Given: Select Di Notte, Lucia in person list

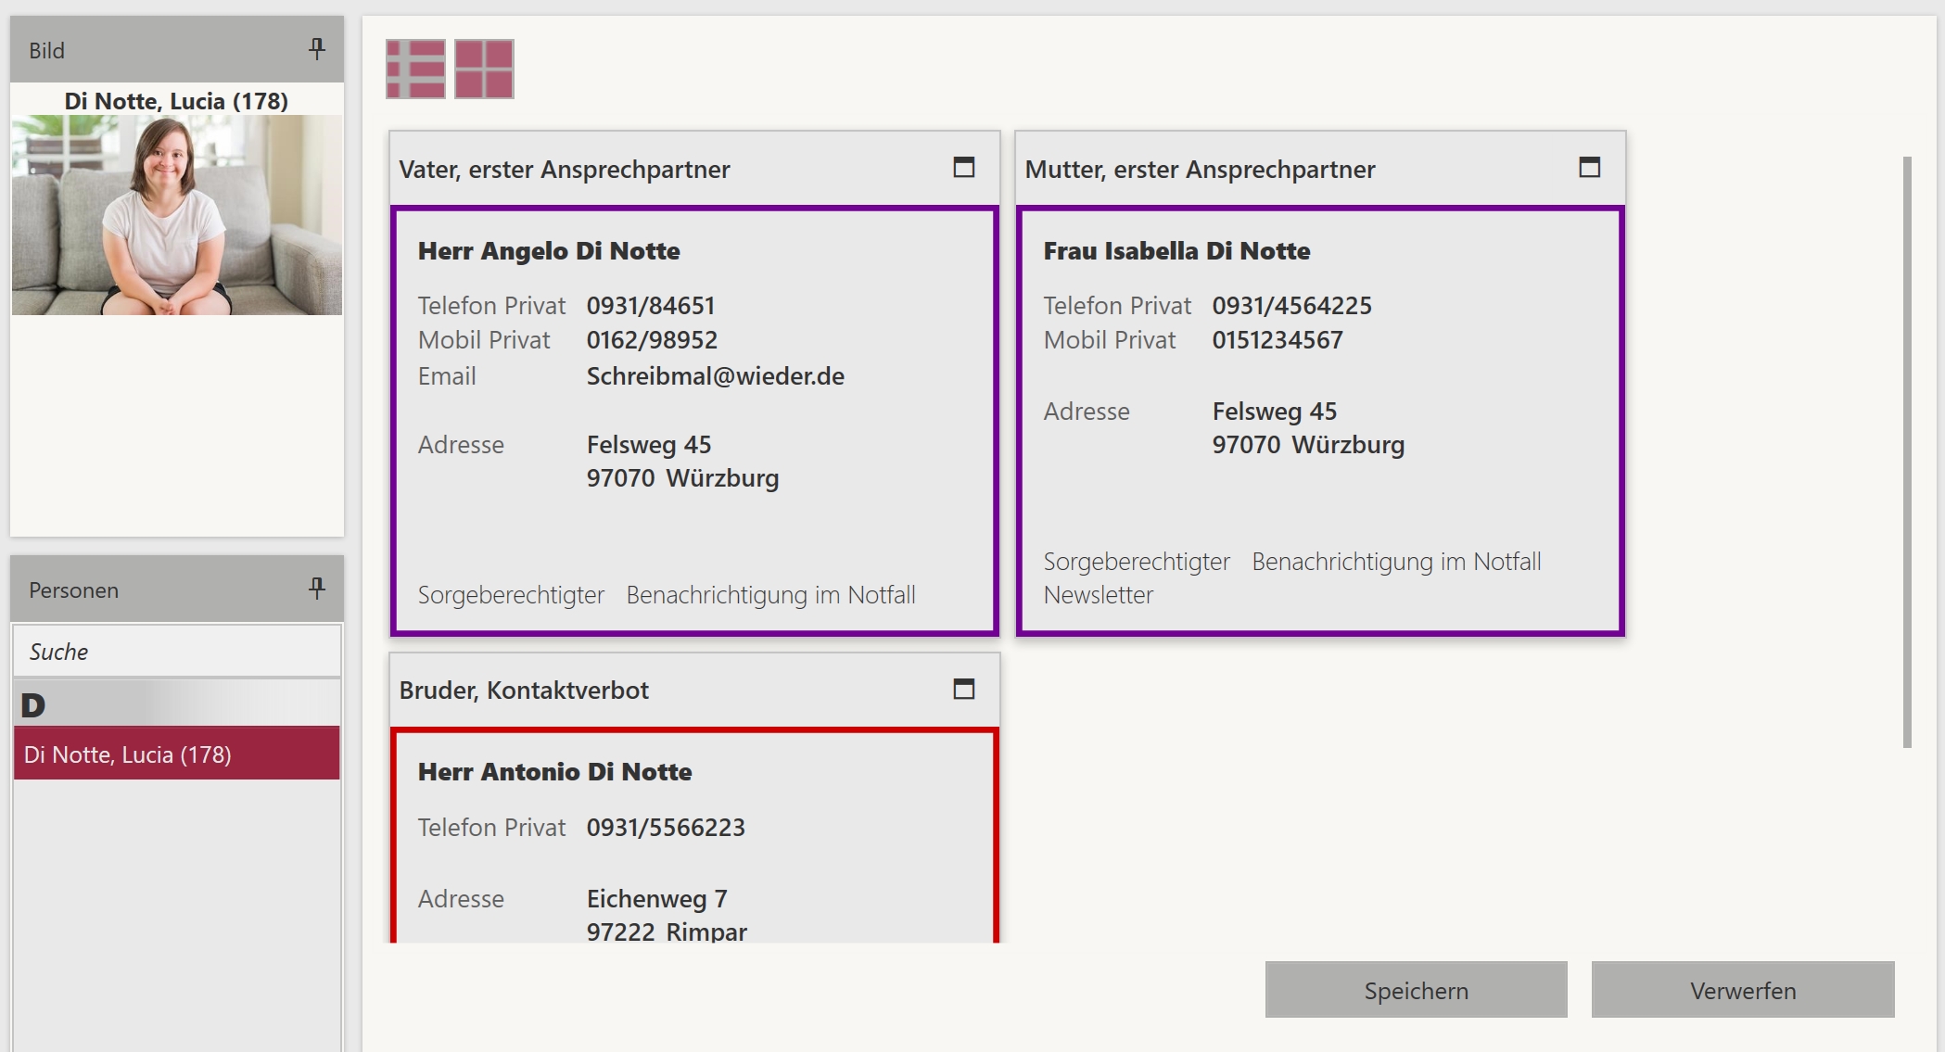Looking at the screenshot, I should pyautogui.click(x=176, y=754).
